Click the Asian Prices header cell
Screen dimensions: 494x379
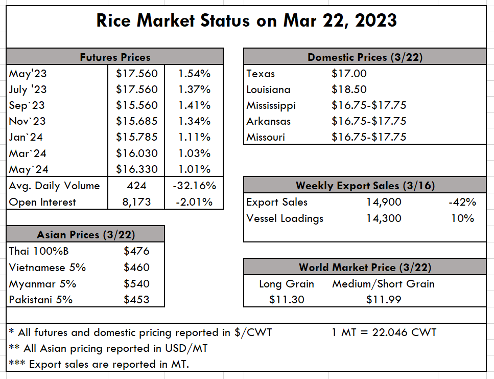coord(85,234)
